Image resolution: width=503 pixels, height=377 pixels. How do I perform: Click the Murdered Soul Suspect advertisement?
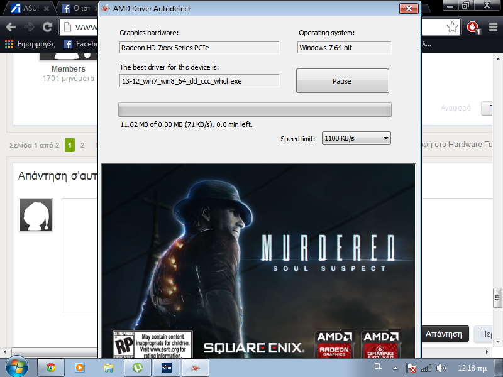258,261
